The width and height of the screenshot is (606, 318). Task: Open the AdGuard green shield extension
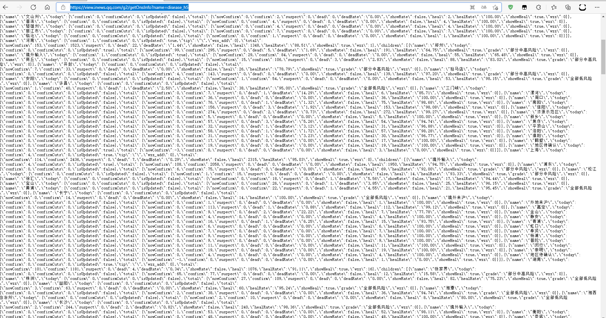[510, 7]
